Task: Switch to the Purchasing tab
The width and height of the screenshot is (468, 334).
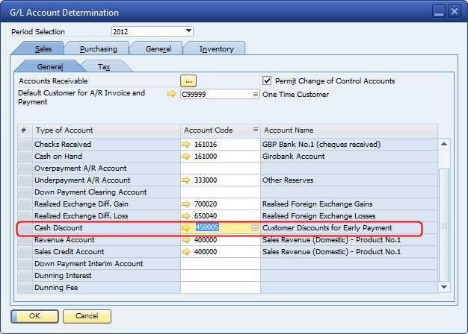Action: click(x=98, y=49)
